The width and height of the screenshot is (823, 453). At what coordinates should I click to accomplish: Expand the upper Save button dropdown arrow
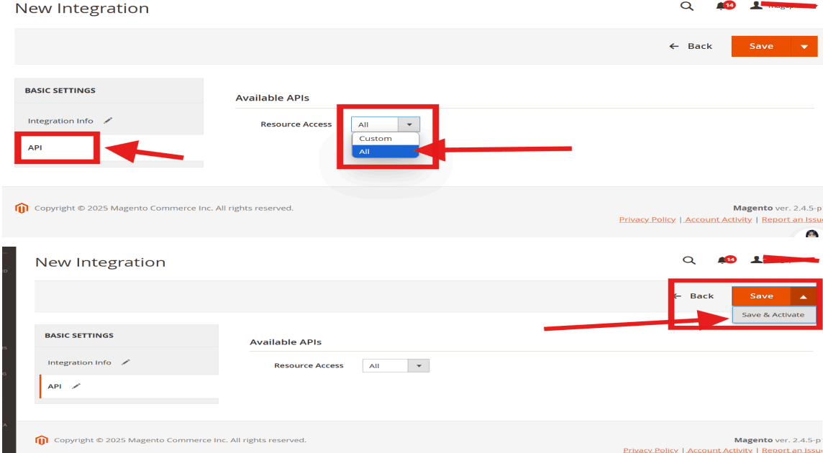804,46
